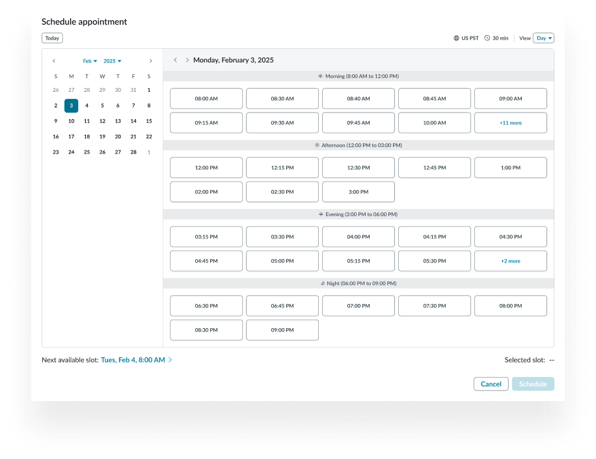The width and height of the screenshot is (596, 459).
Task: Click the sun icon on Afternoon section header
Action: (316, 145)
